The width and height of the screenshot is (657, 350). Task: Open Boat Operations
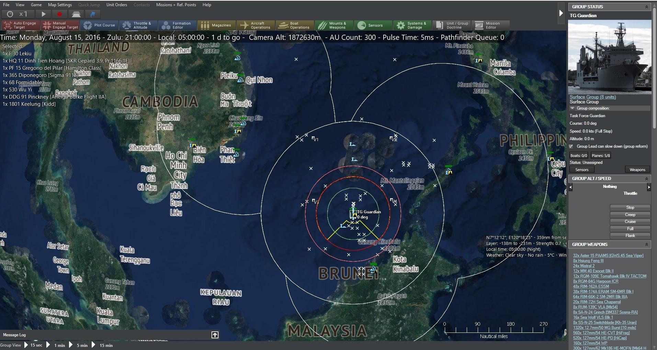click(x=294, y=25)
